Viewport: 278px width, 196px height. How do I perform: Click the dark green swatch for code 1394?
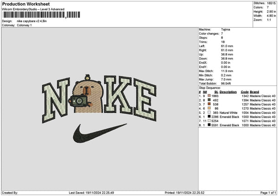[x=209, y=100]
